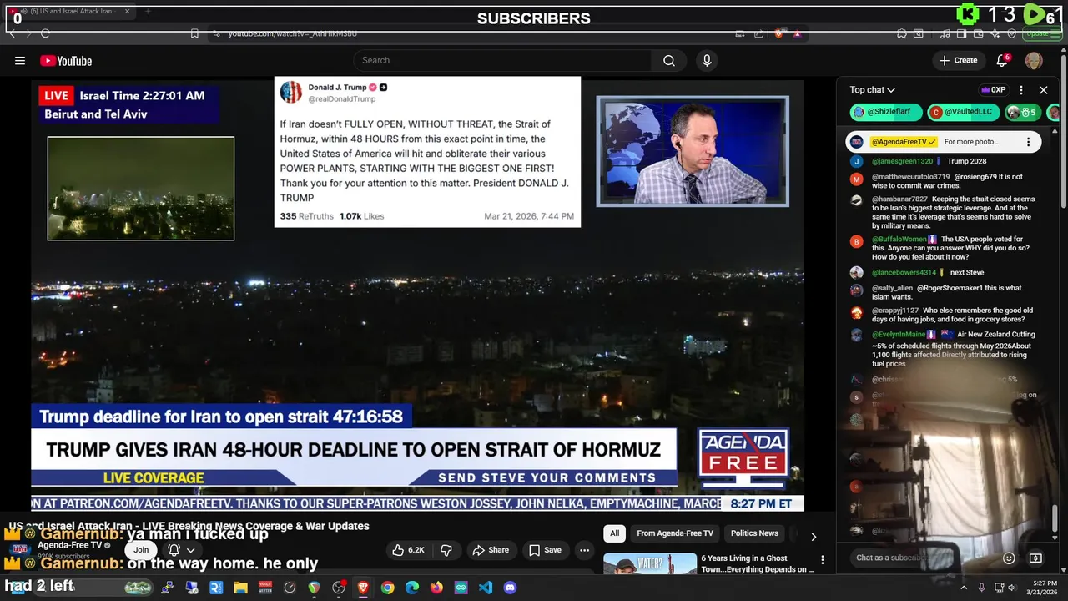Open Visual Studio Code from the taskbar
1068x601 pixels.
(x=486, y=588)
